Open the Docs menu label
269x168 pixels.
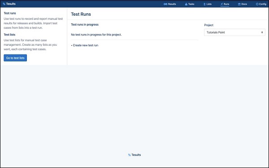pyautogui.click(x=244, y=4)
